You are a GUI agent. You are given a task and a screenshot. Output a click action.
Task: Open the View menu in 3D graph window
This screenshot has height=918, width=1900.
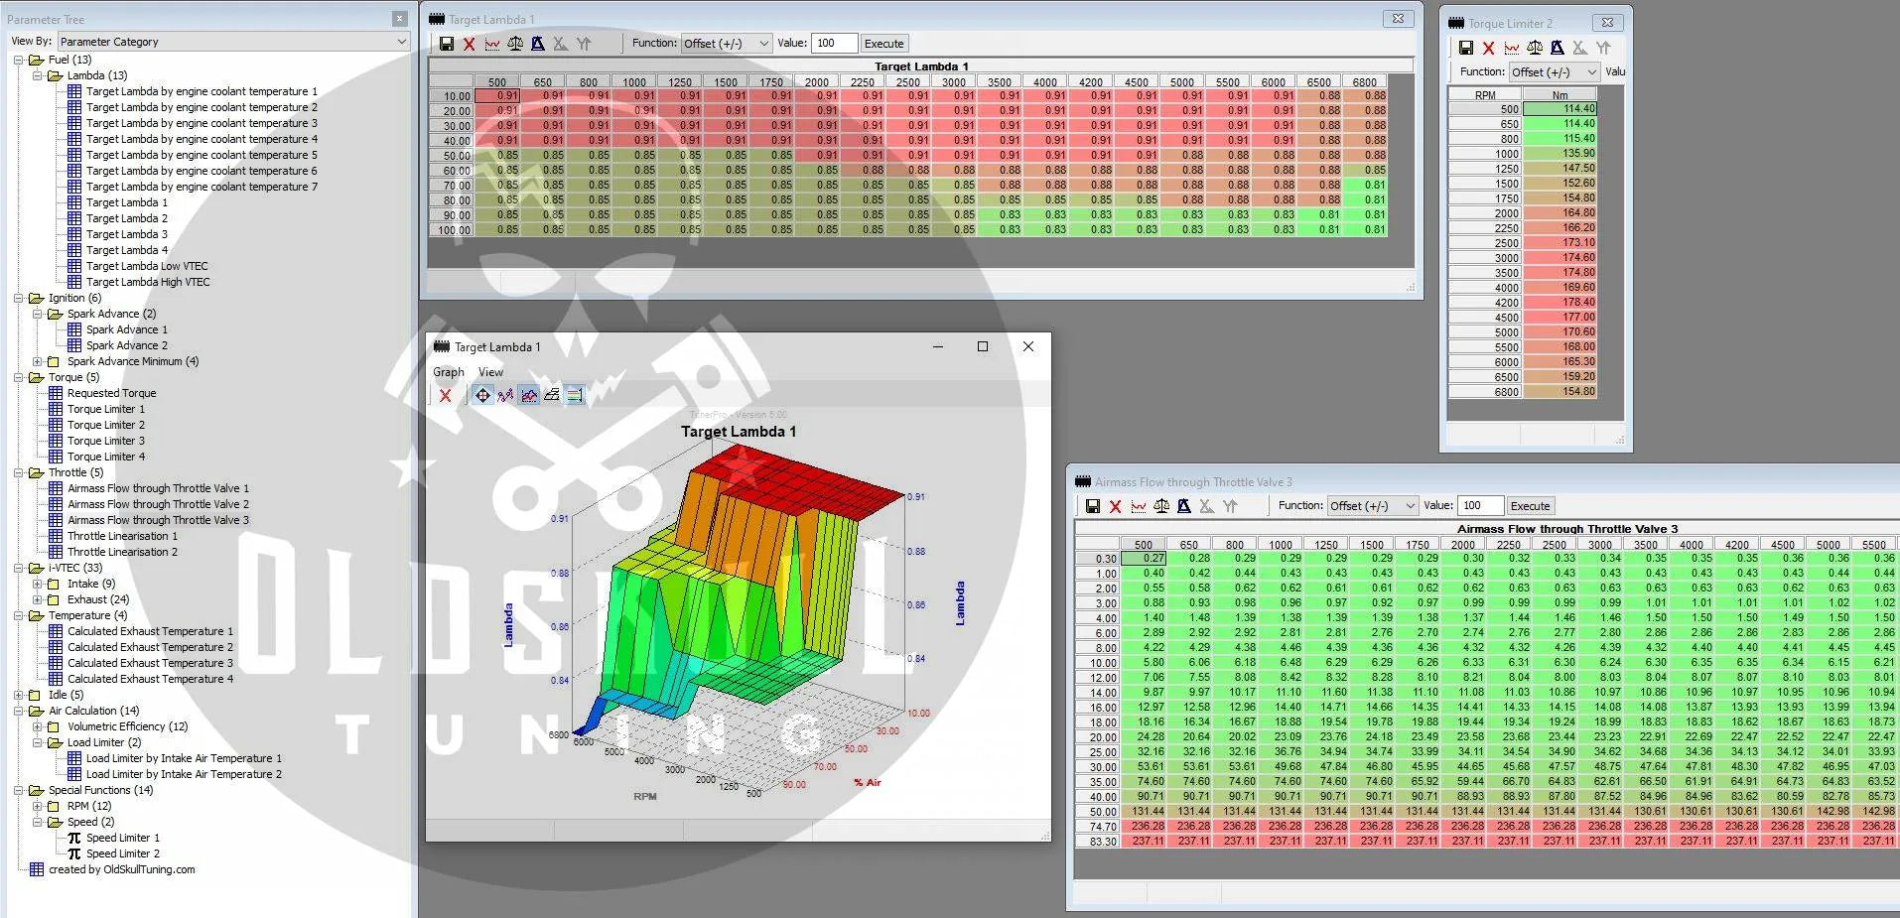[490, 372]
